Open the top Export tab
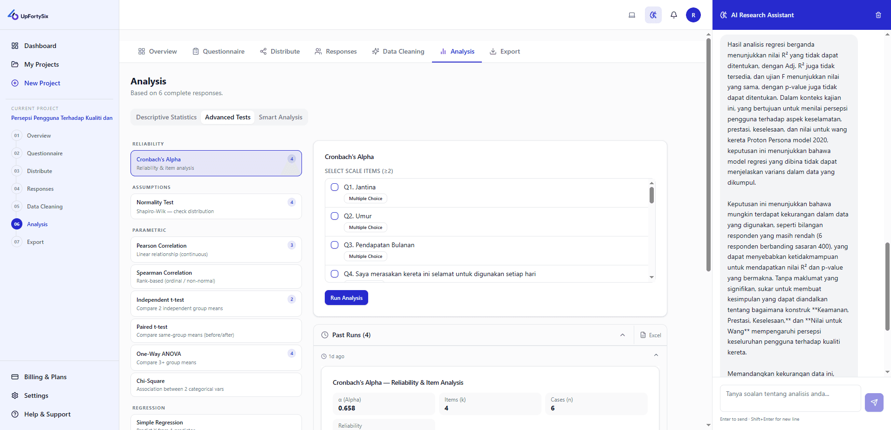Viewport: 891px width, 430px height. point(505,51)
